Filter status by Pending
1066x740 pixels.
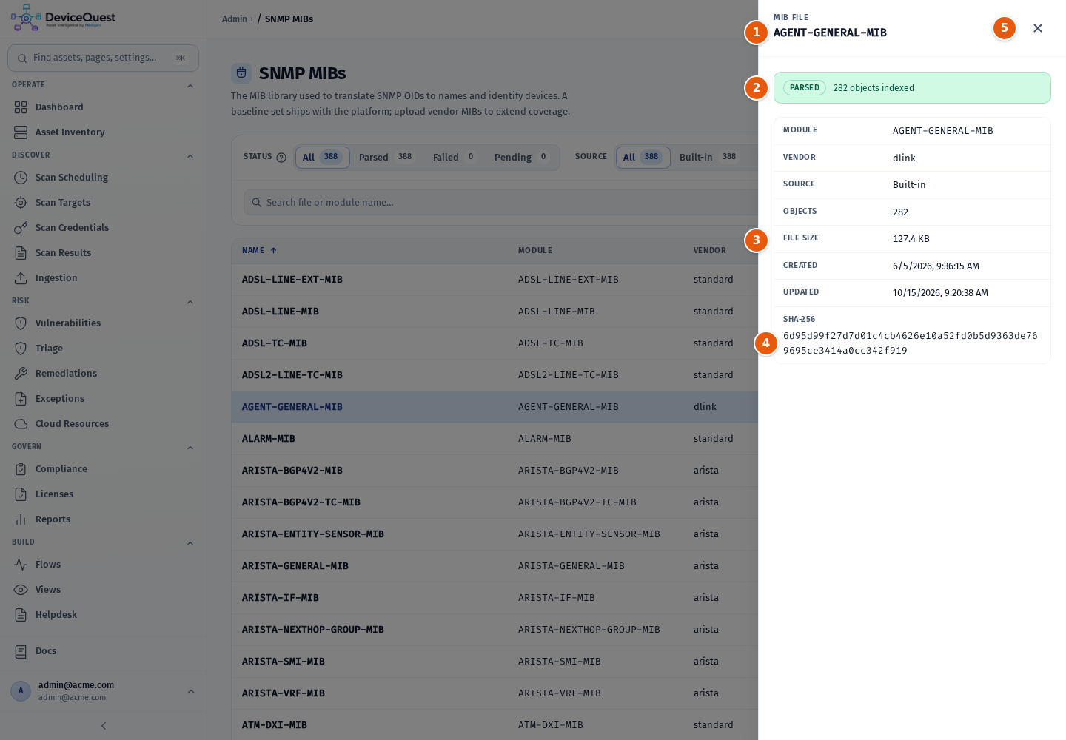[x=521, y=157]
